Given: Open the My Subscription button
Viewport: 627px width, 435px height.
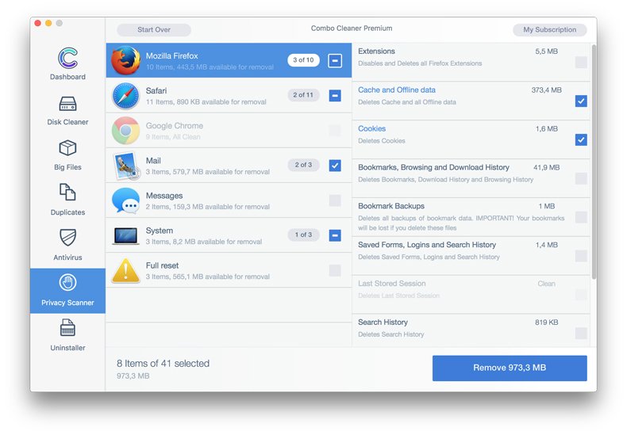Looking at the screenshot, I should point(549,30).
